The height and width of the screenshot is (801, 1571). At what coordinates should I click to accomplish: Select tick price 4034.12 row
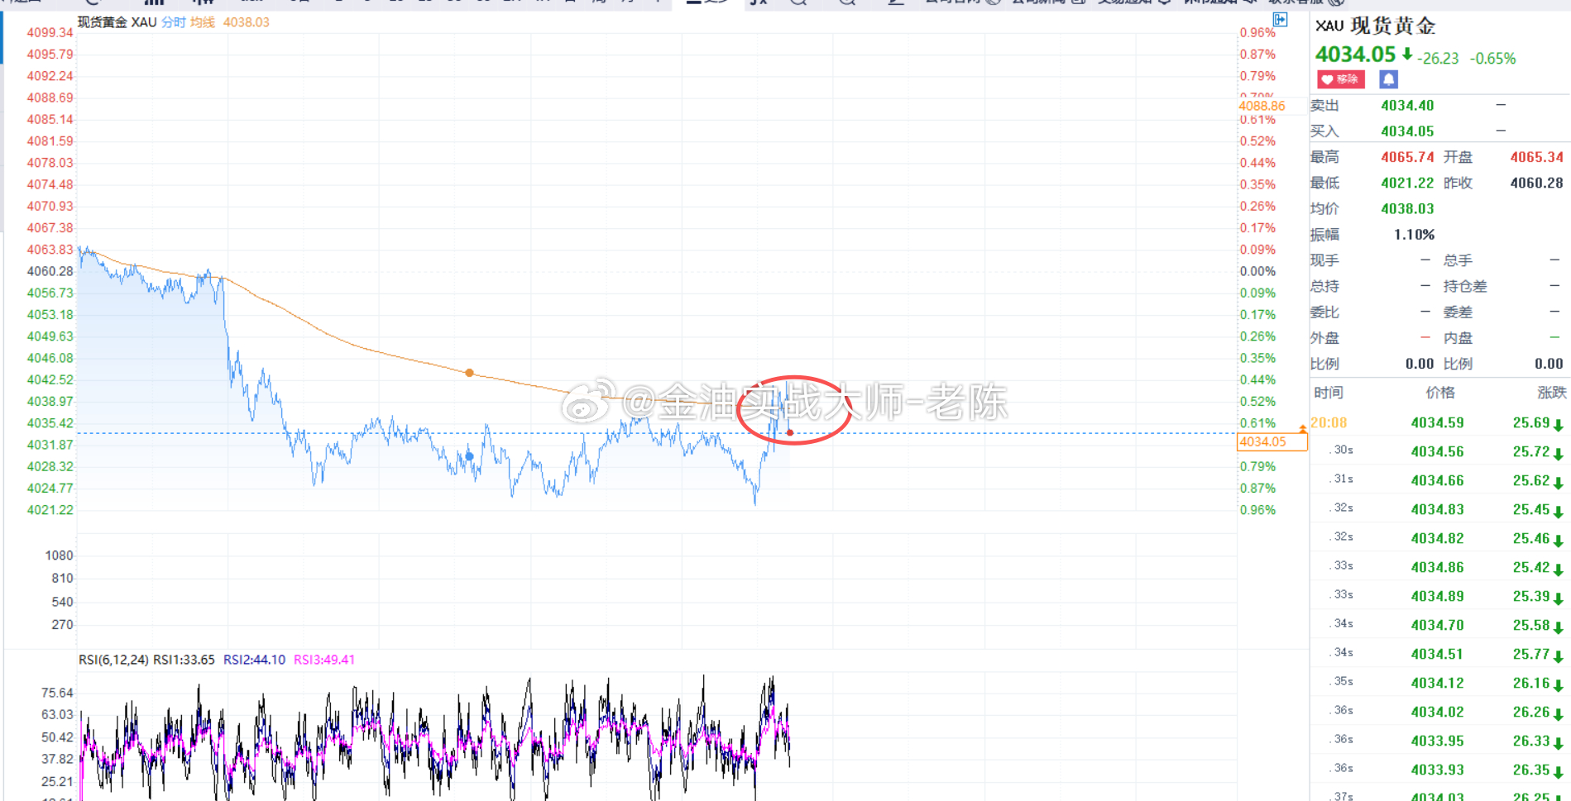pos(1439,683)
